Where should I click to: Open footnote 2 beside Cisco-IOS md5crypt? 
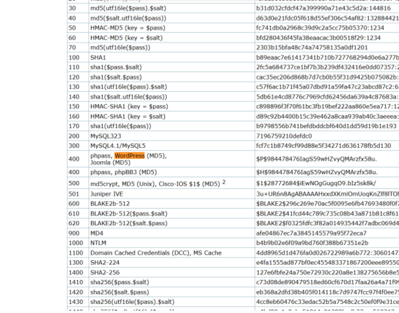[x=224, y=182]
